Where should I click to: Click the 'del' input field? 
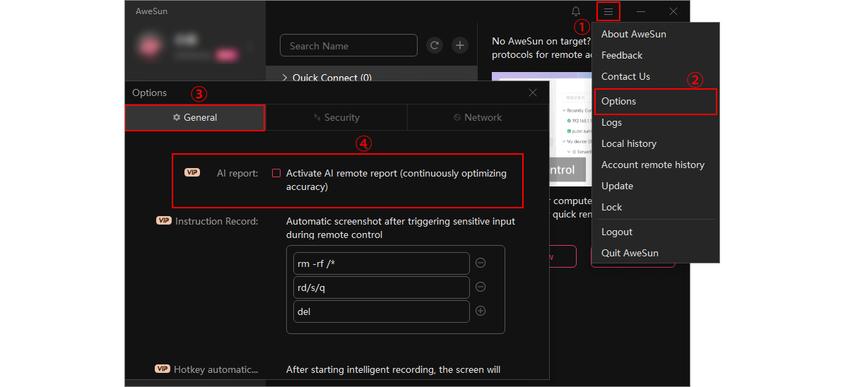pos(381,311)
